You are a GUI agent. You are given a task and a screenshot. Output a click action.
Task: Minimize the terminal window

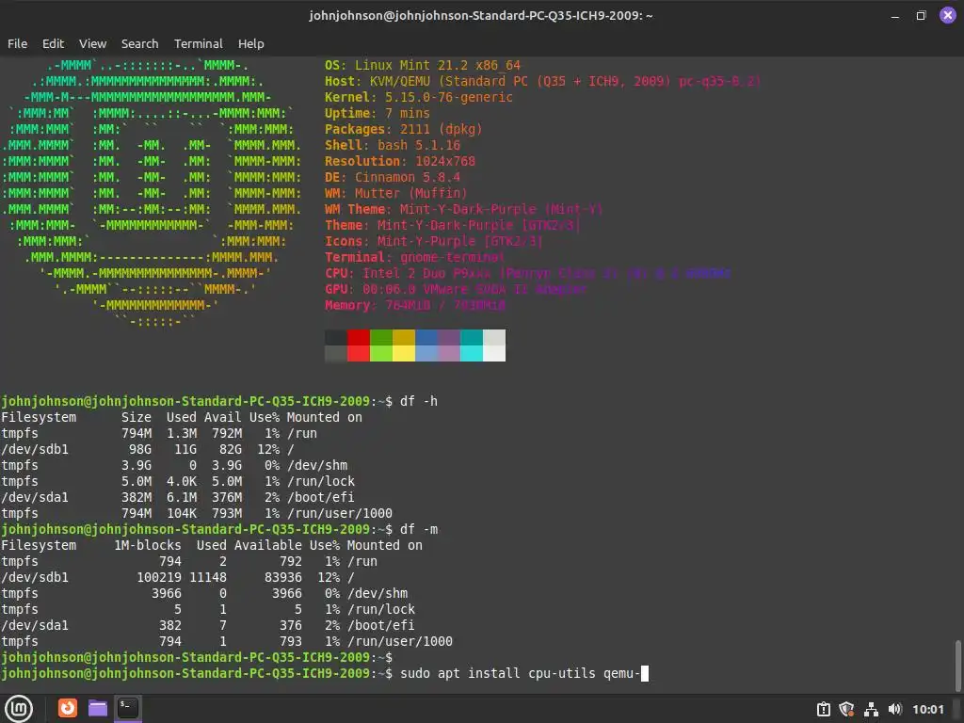point(895,16)
